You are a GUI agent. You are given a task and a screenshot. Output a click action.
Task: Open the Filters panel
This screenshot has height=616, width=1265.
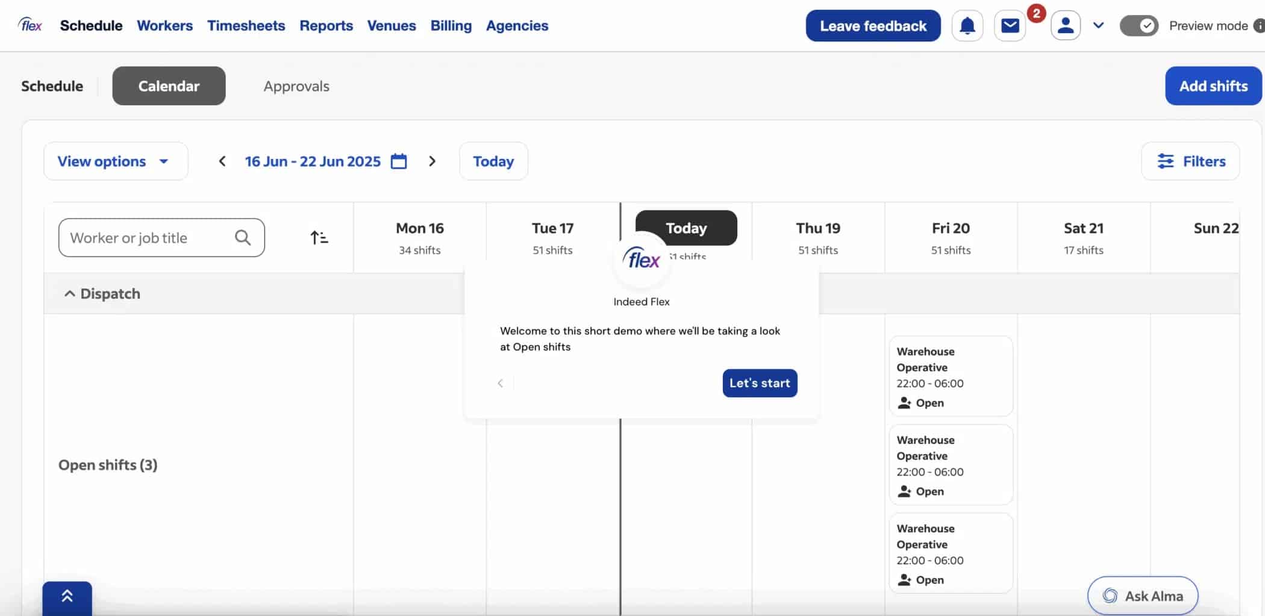coord(1190,161)
